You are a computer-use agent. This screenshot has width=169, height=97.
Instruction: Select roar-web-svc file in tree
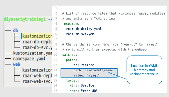pyautogui.click(x=37, y=81)
